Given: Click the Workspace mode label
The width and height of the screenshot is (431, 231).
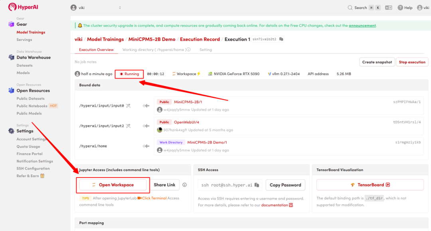Looking at the screenshot, I should coord(186,74).
